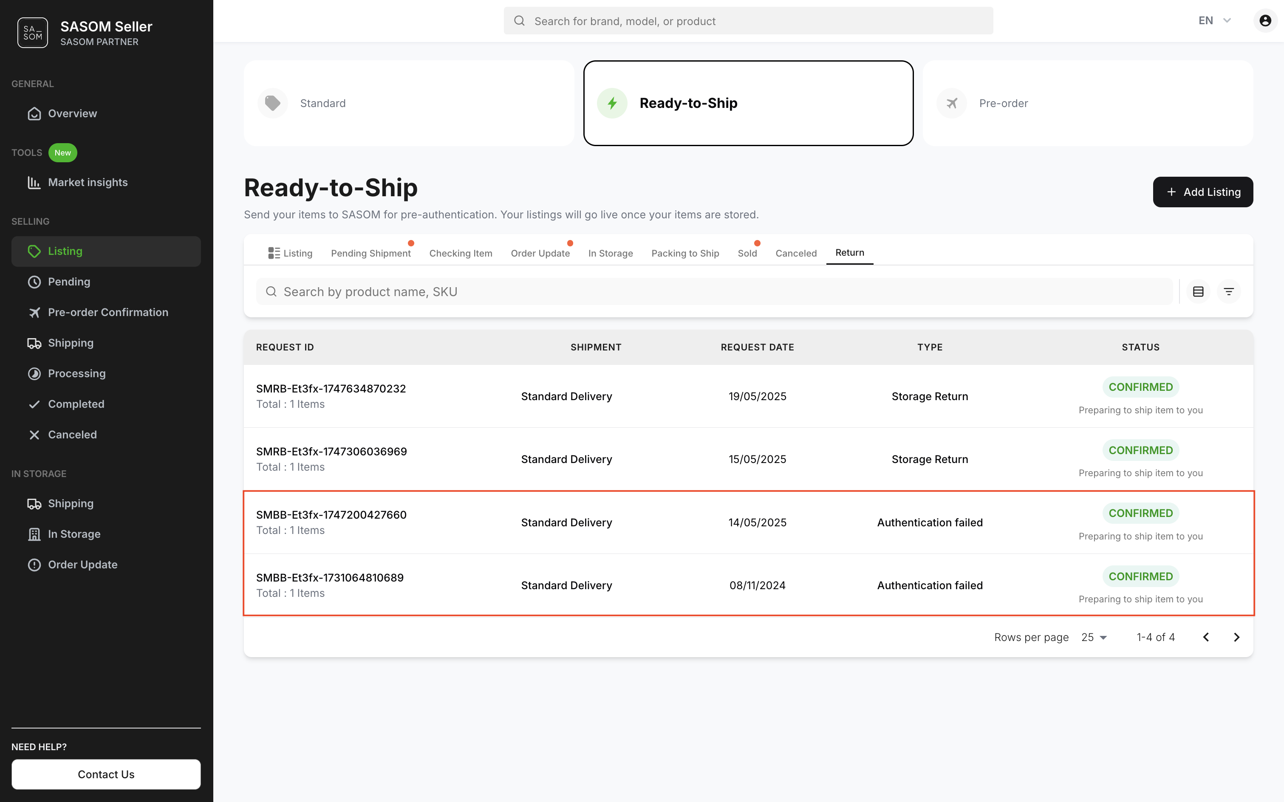1284x802 pixels.
Task: Select the Standard listing type card
Action: click(x=409, y=103)
